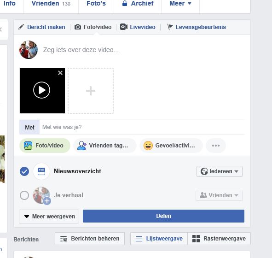Open the Archief tab

138,4
